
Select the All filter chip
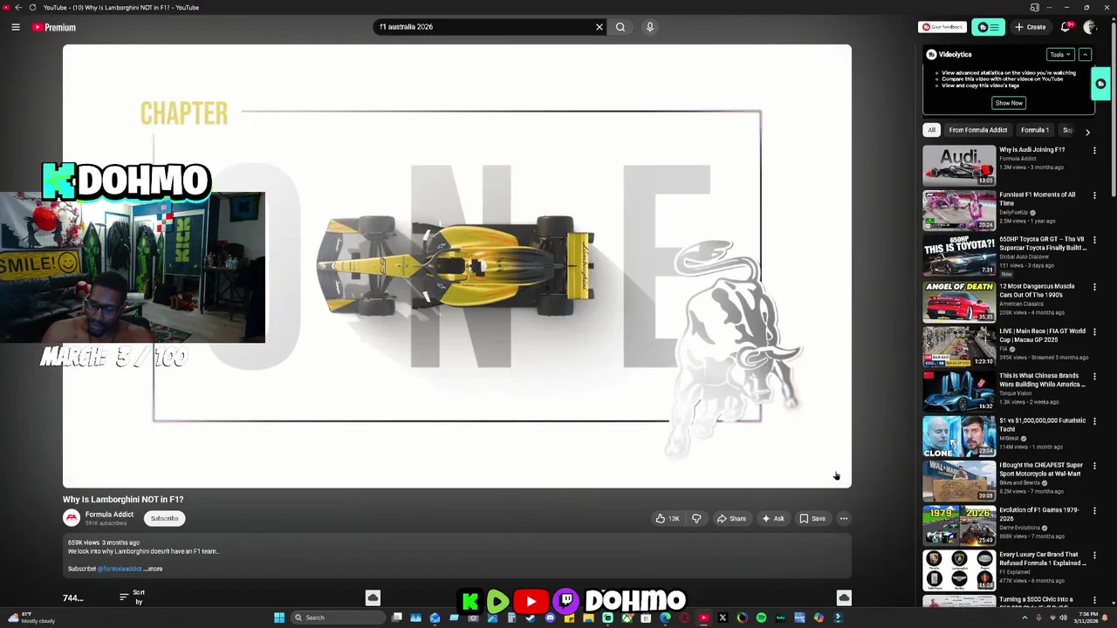pyautogui.click(x=931, y=130)
